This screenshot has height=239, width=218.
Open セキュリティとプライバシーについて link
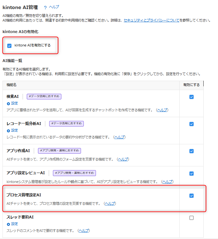pos(151,20)
